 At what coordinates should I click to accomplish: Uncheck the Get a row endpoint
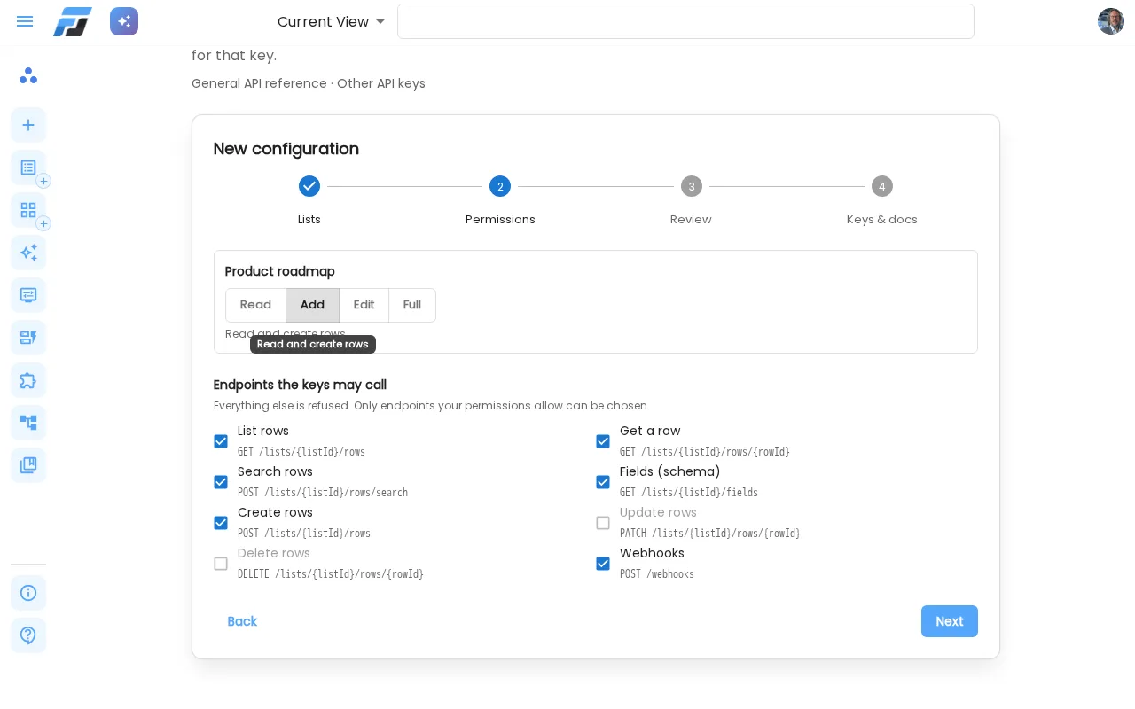603,441
